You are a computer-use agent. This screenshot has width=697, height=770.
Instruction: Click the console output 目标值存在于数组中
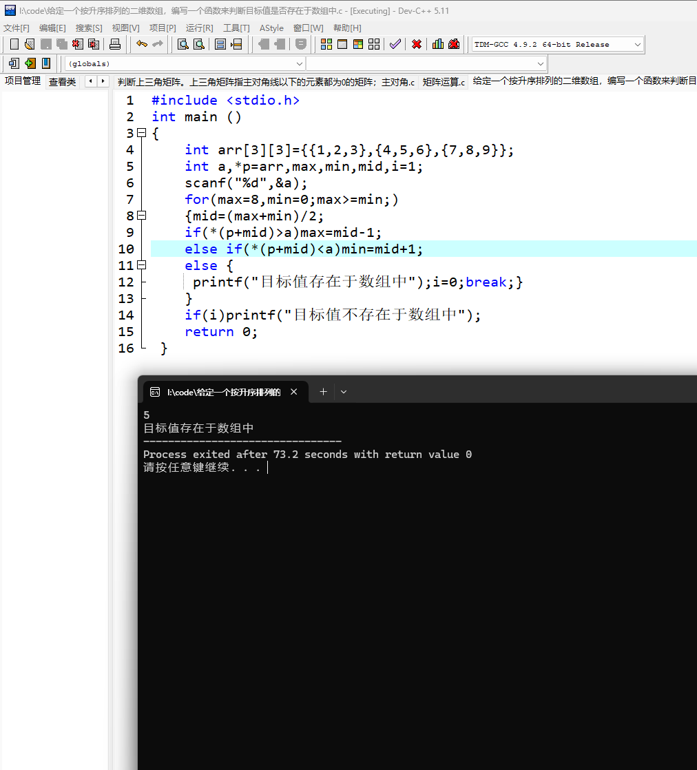pos(198,428)
